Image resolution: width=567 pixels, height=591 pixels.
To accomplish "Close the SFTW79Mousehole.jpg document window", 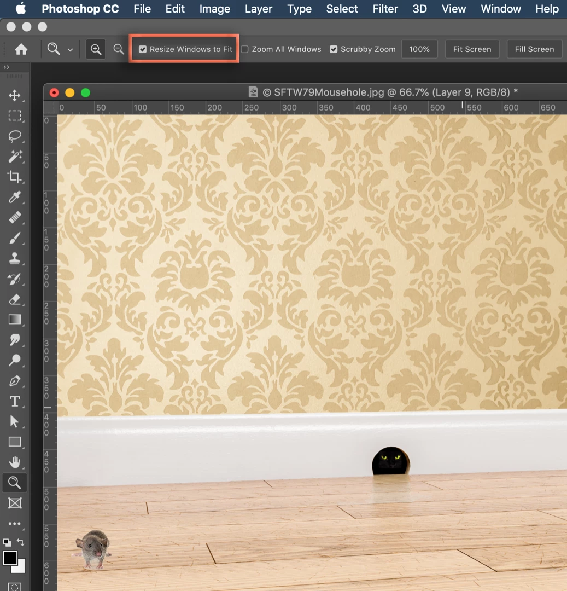I will (x=54, y=92).
